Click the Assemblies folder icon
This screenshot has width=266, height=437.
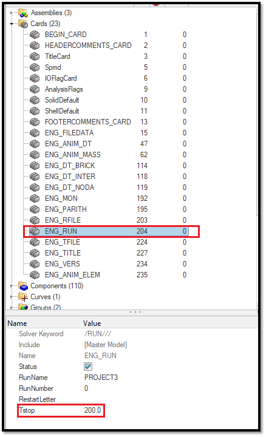point(23,13)
